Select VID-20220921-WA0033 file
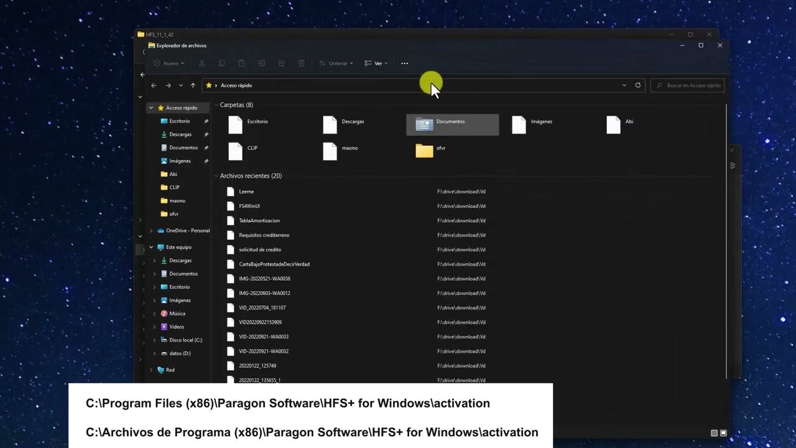The width and height of the screenshot is (796, 448). pyautogui.click(x=264, y=337)
